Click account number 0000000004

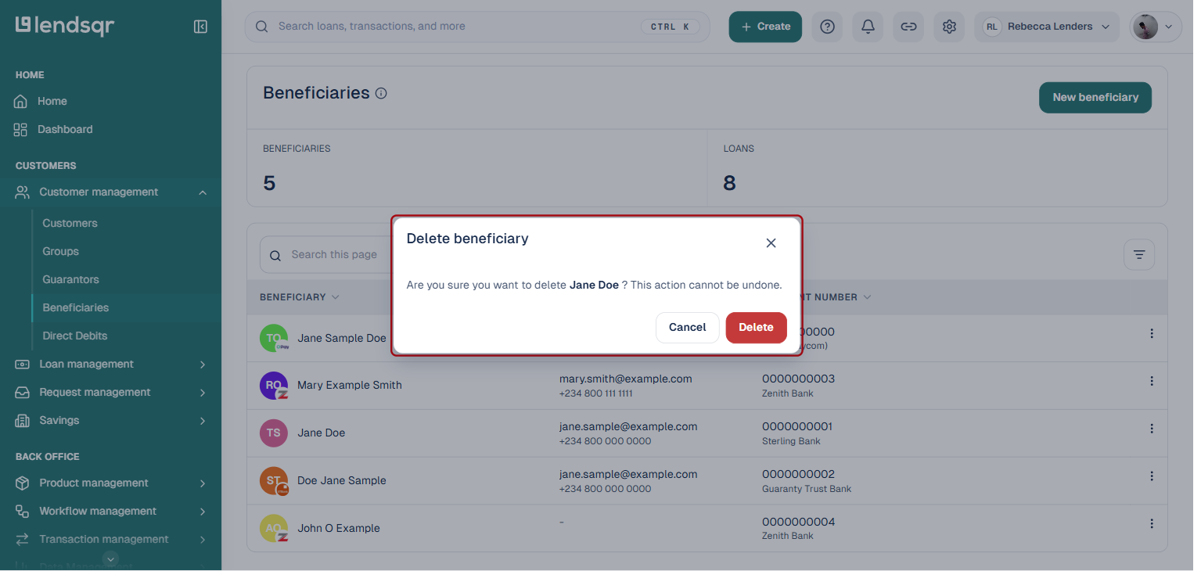[x=798, y=522]
